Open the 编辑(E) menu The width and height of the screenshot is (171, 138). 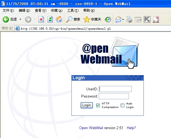pyautogui.click(x=24, y=11)
